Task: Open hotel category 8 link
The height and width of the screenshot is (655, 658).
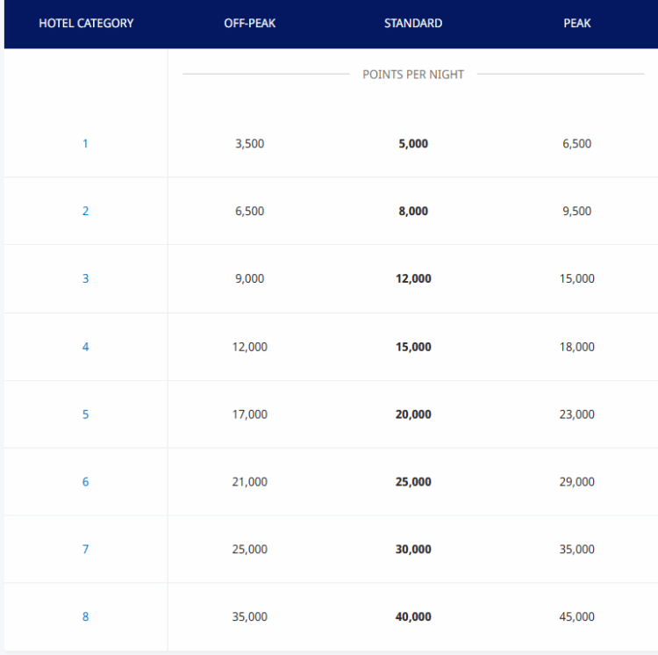Action: pyautogui.click(x=85, y=616)
